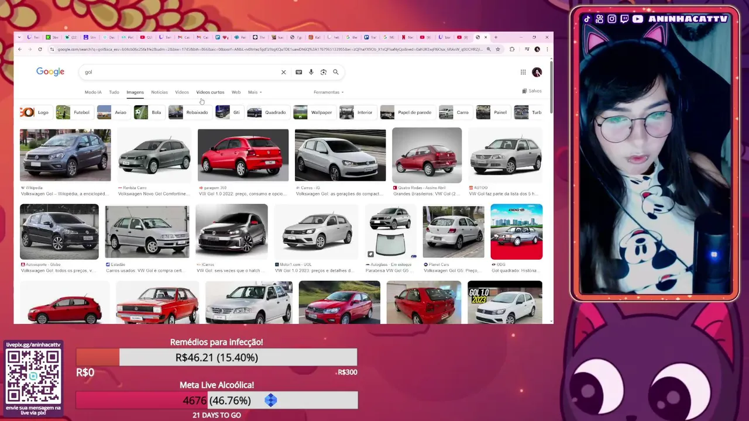This screenshot has width=749, height=421.
Task: Click the browser forward arrow
Action: click(30, 49)
